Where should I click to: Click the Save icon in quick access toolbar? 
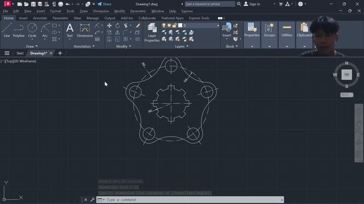tap(33, 4)
